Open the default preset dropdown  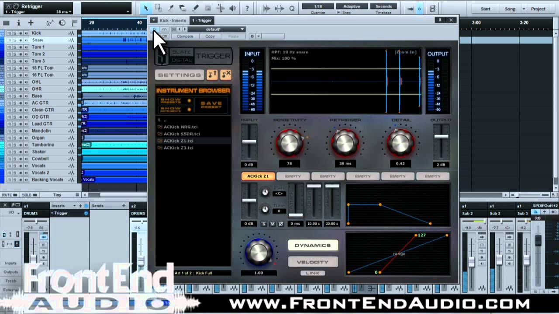[x=217, y=29]
